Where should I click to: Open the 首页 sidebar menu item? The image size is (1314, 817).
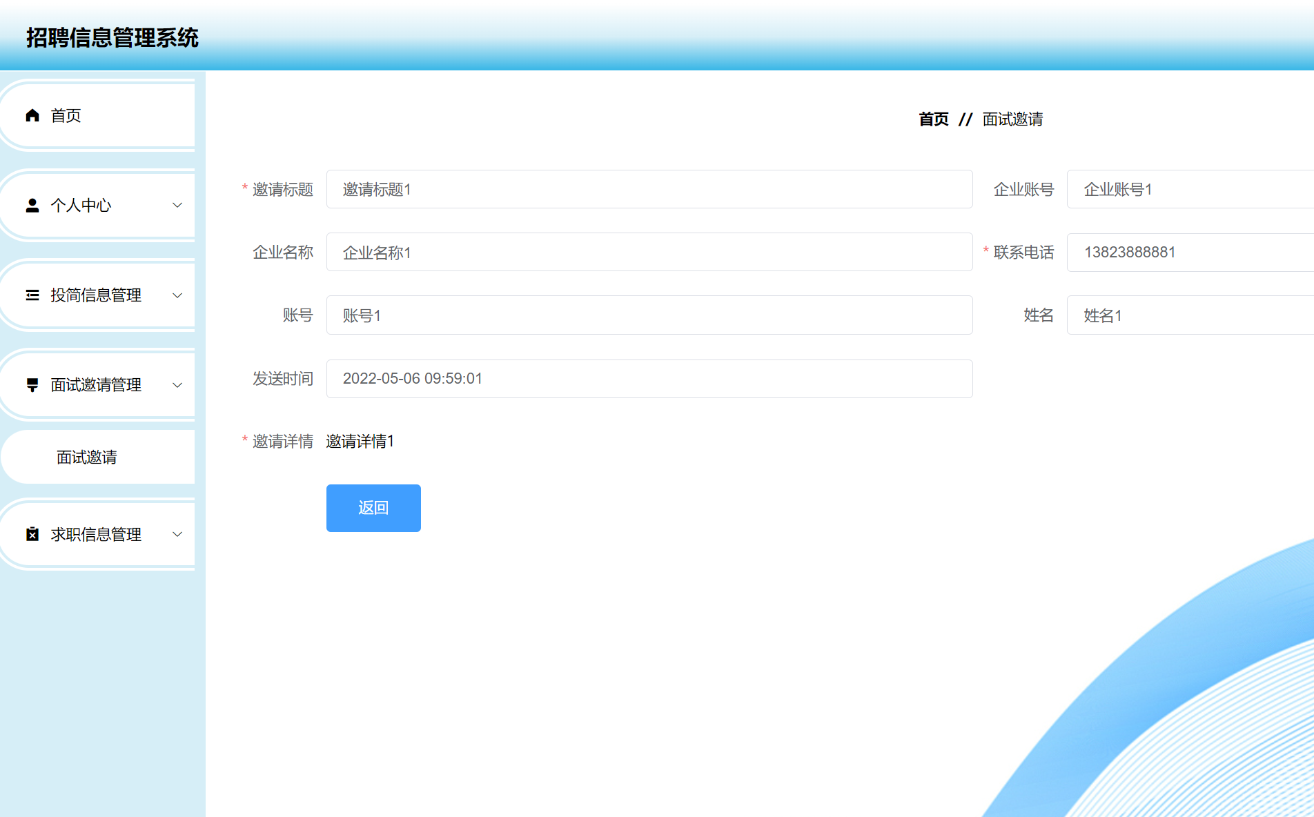pyautogui.click(x=66, y=115)
